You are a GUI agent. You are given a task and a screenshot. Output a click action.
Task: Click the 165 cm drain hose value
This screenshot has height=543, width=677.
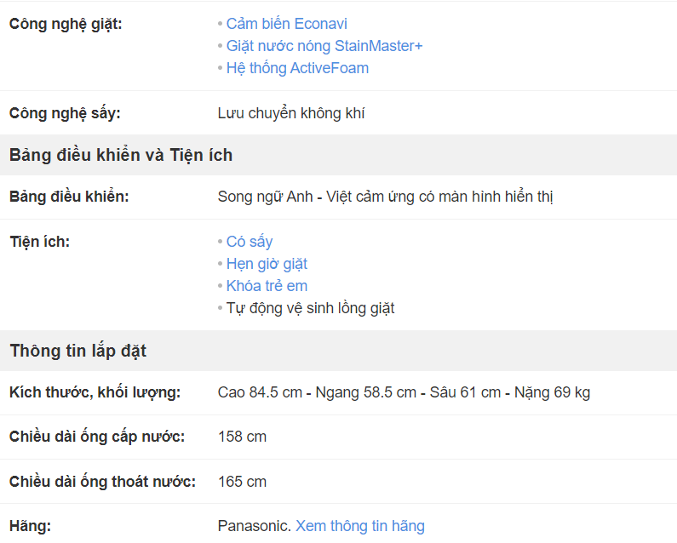pyautogui.click(x=242, y=481)
